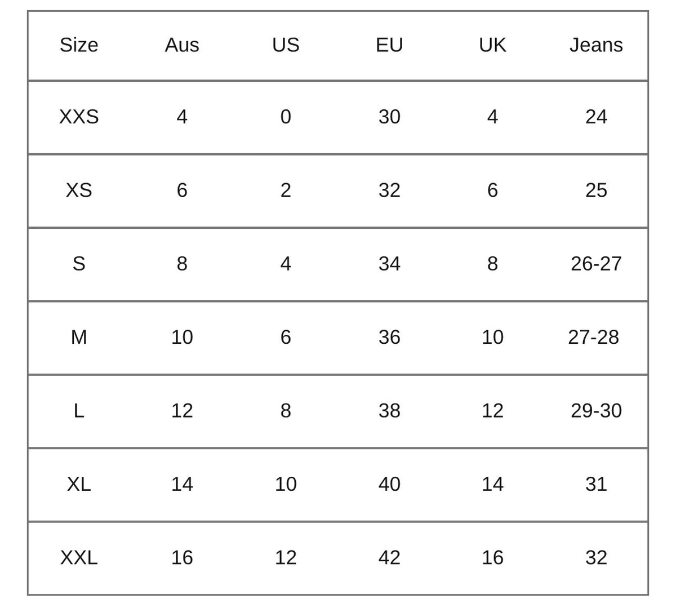Click the L size label
The height and width of the screenshot is (603, 676).
[79, 410]
